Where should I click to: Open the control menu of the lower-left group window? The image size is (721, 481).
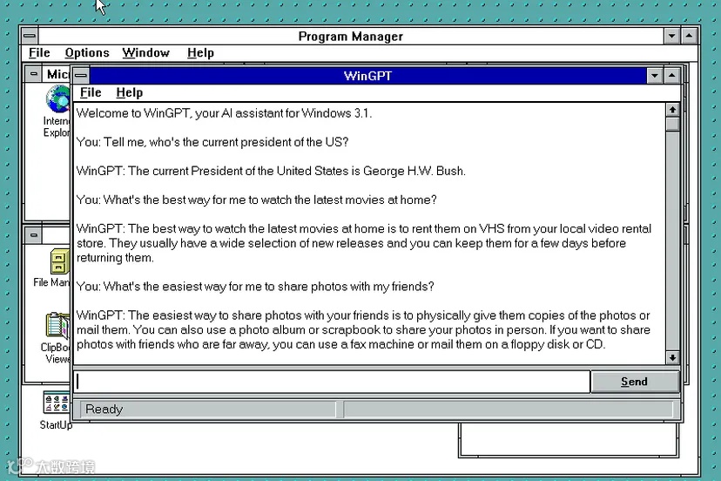coord(34,234)
